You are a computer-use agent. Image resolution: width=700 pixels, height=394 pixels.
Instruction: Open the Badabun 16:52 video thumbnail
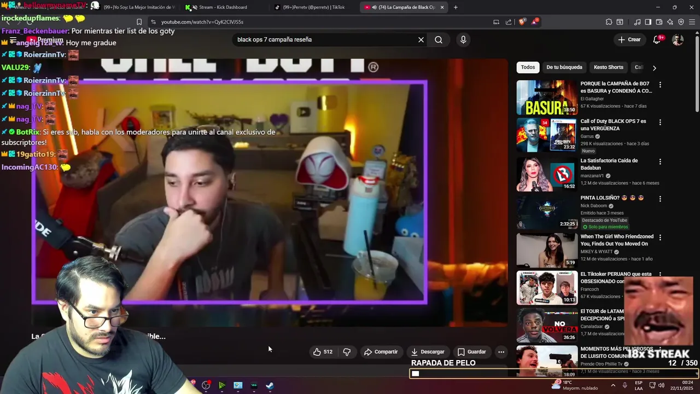click(x=547, y=174)
